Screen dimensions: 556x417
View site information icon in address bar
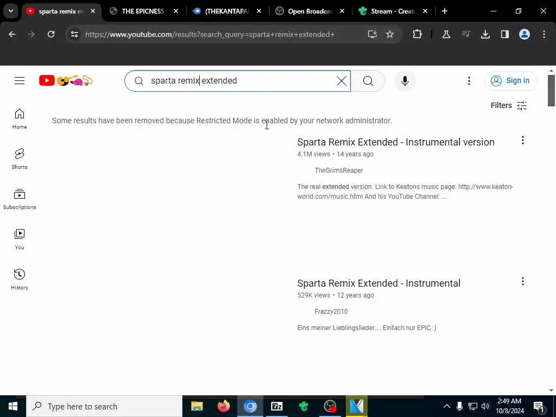click(x=74, y=34)
